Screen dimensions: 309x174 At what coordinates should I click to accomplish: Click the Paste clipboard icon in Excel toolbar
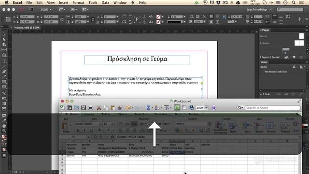[x=112, y=107]
